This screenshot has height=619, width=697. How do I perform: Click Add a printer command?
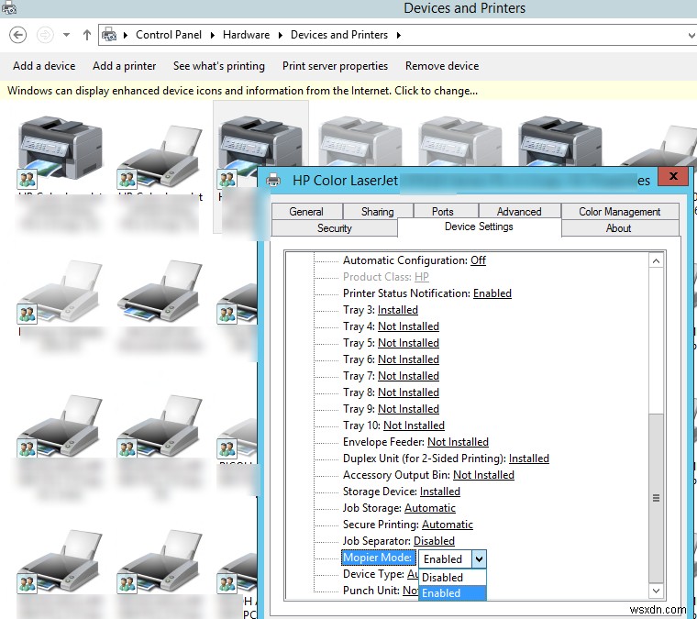[124, 66]
